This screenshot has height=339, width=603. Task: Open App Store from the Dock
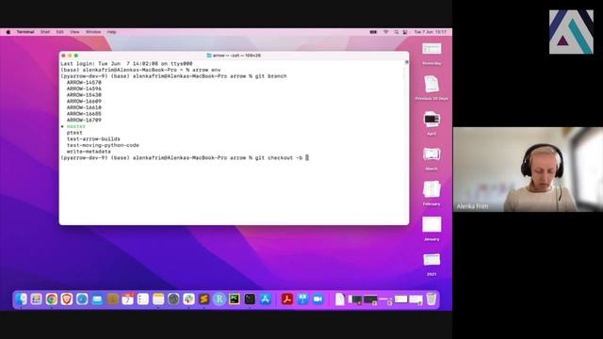click(x=265, y=299)
